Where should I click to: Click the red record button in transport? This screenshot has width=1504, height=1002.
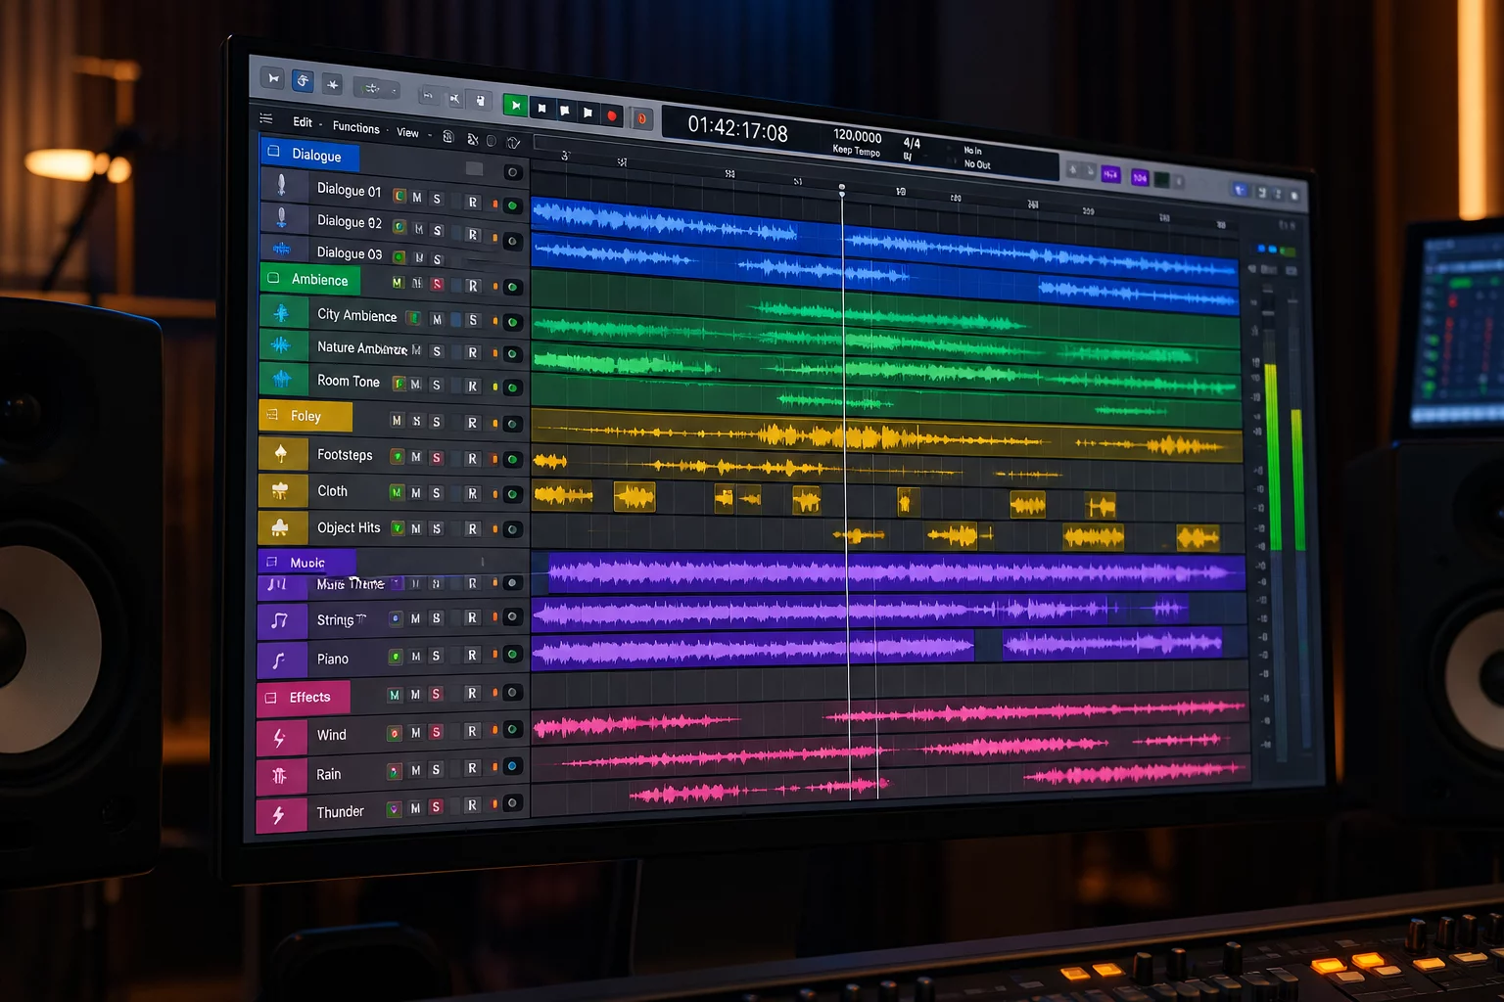coord(612,115)
